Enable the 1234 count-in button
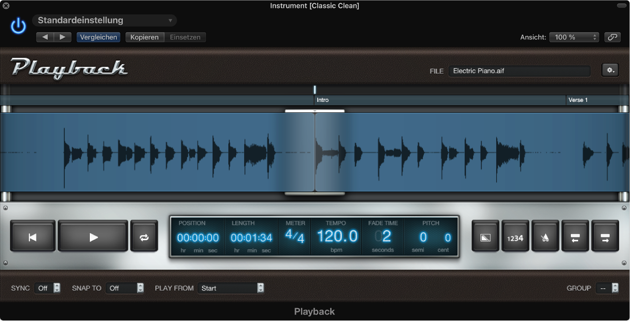 [515, 237]
